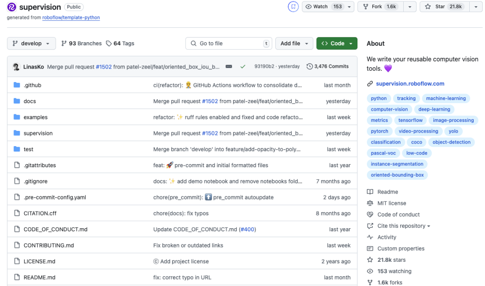The width and height of the screenshot is (485, 286).
Task: Click the Code of conduct heart icon
Action: pos(370,214)
